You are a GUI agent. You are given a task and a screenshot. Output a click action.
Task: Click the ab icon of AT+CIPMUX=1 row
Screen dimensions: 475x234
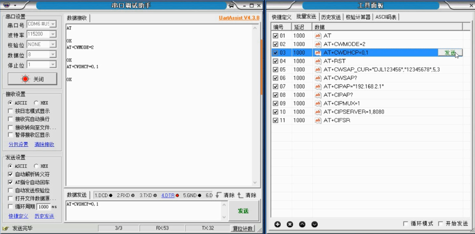pos(318,103)
